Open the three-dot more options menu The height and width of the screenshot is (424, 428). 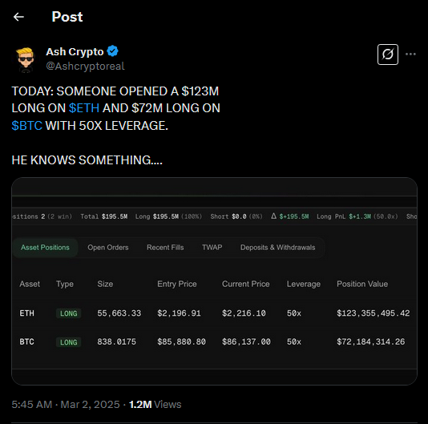click(410, 54)
